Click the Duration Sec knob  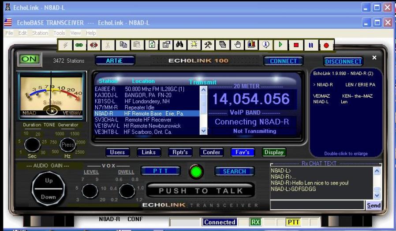point(32,144)
